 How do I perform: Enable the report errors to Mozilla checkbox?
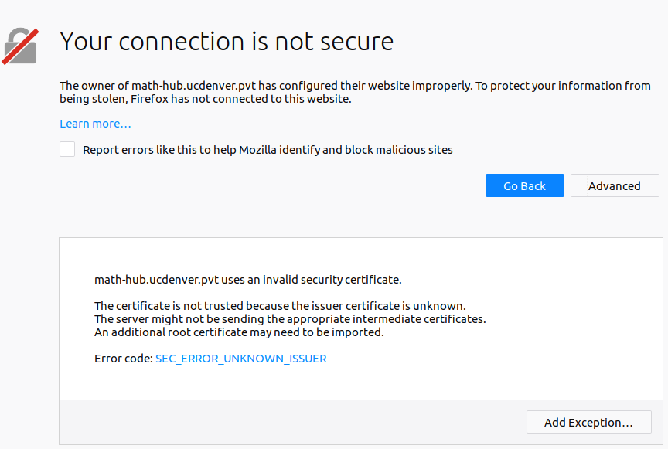point(67,149)
